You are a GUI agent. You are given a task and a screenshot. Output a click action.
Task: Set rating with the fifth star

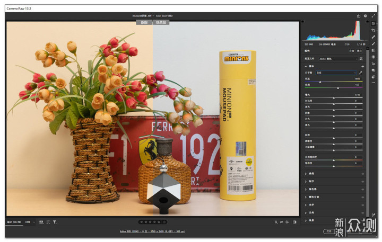tap(159, 222)
